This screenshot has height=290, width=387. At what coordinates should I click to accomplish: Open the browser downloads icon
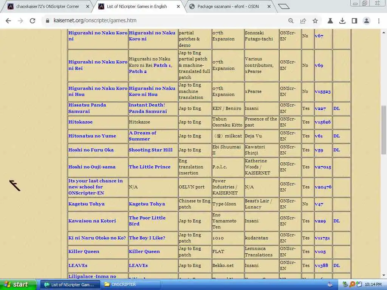342,21
